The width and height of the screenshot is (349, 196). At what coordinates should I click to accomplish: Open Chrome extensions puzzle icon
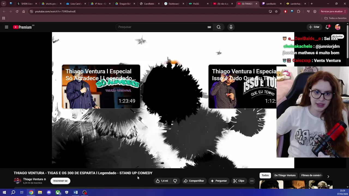[x=299, y=11]
